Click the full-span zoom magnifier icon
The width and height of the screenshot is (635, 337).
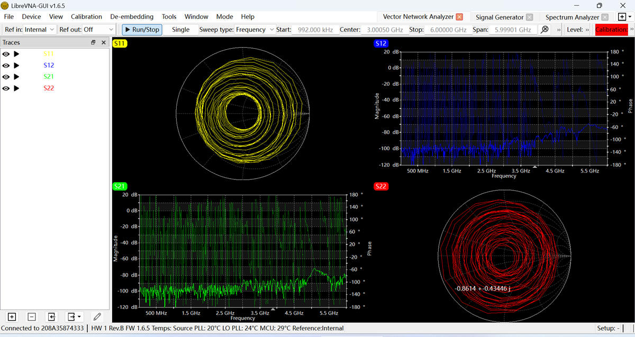(545, 30)
